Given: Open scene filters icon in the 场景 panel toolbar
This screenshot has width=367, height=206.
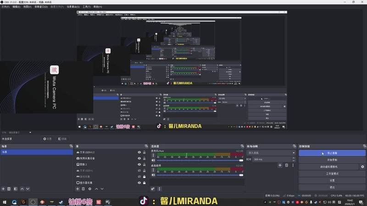Looking at the screenshot, I should pyautogui.click(x=16, y=189).
